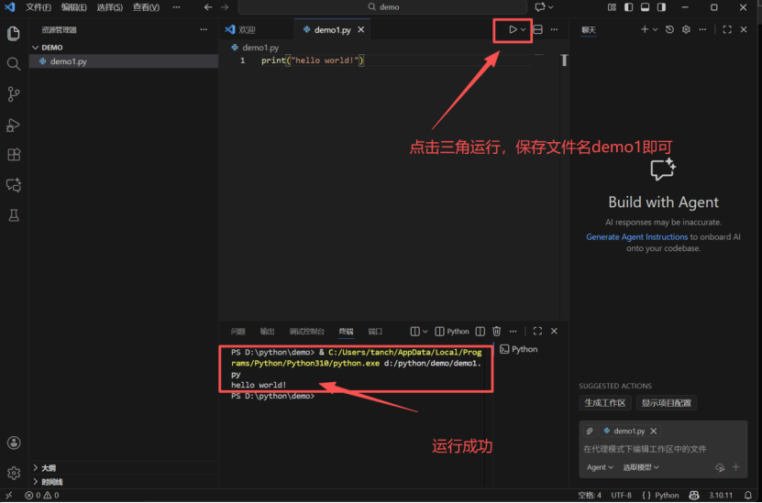Switch to the 端口 panel tab
The width and height of the screenshot is (762, 503).
tap(375, 331)
